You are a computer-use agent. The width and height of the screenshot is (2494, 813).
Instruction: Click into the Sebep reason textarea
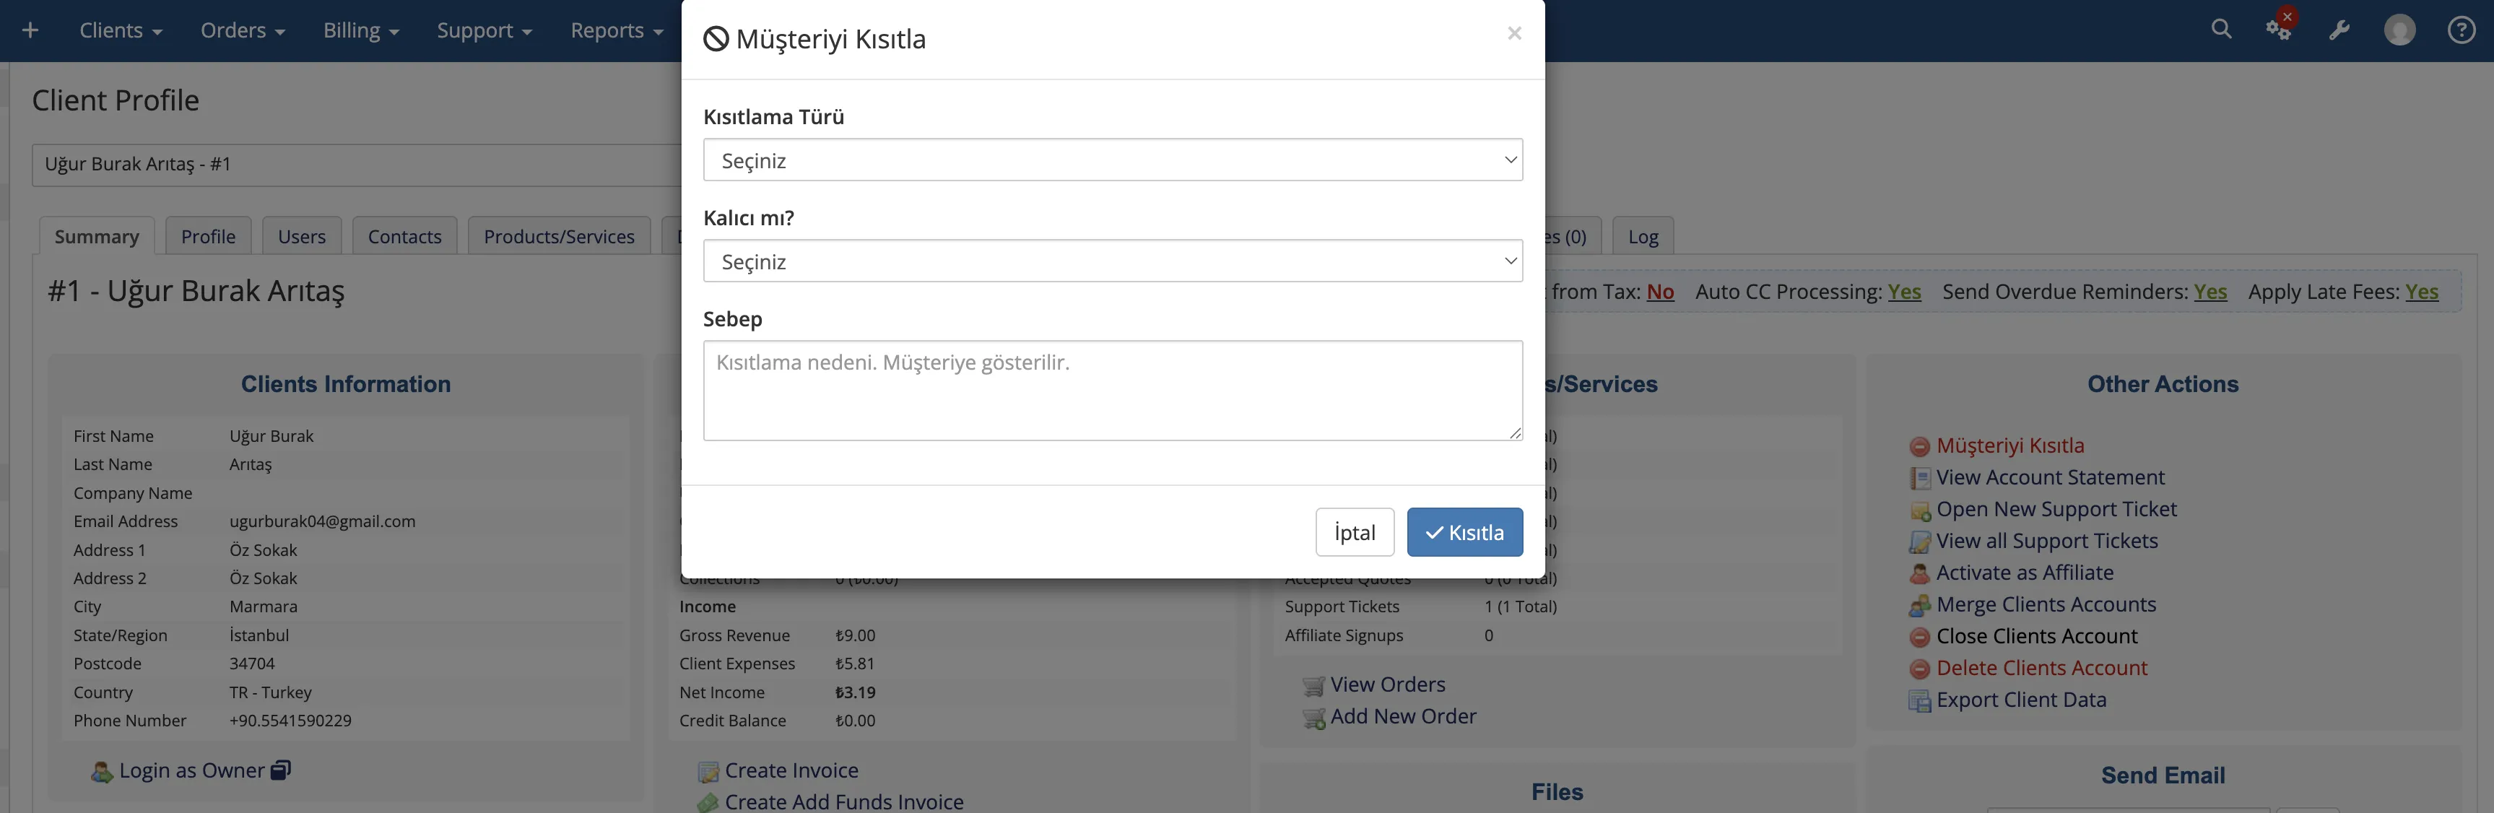tap(1113, 390)
